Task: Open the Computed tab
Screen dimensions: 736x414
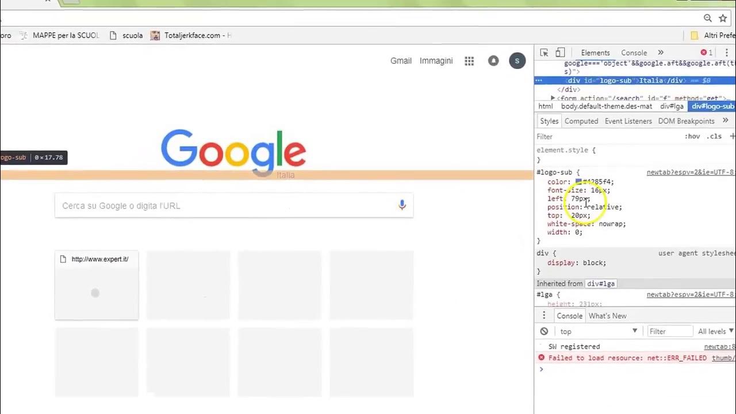Action: (x=581, y=121)
